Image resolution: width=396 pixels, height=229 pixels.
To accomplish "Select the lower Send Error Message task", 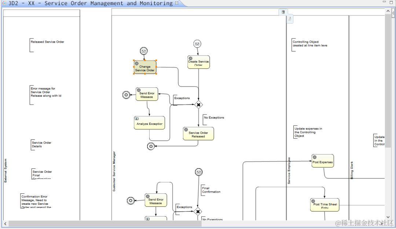I will 155,200.
